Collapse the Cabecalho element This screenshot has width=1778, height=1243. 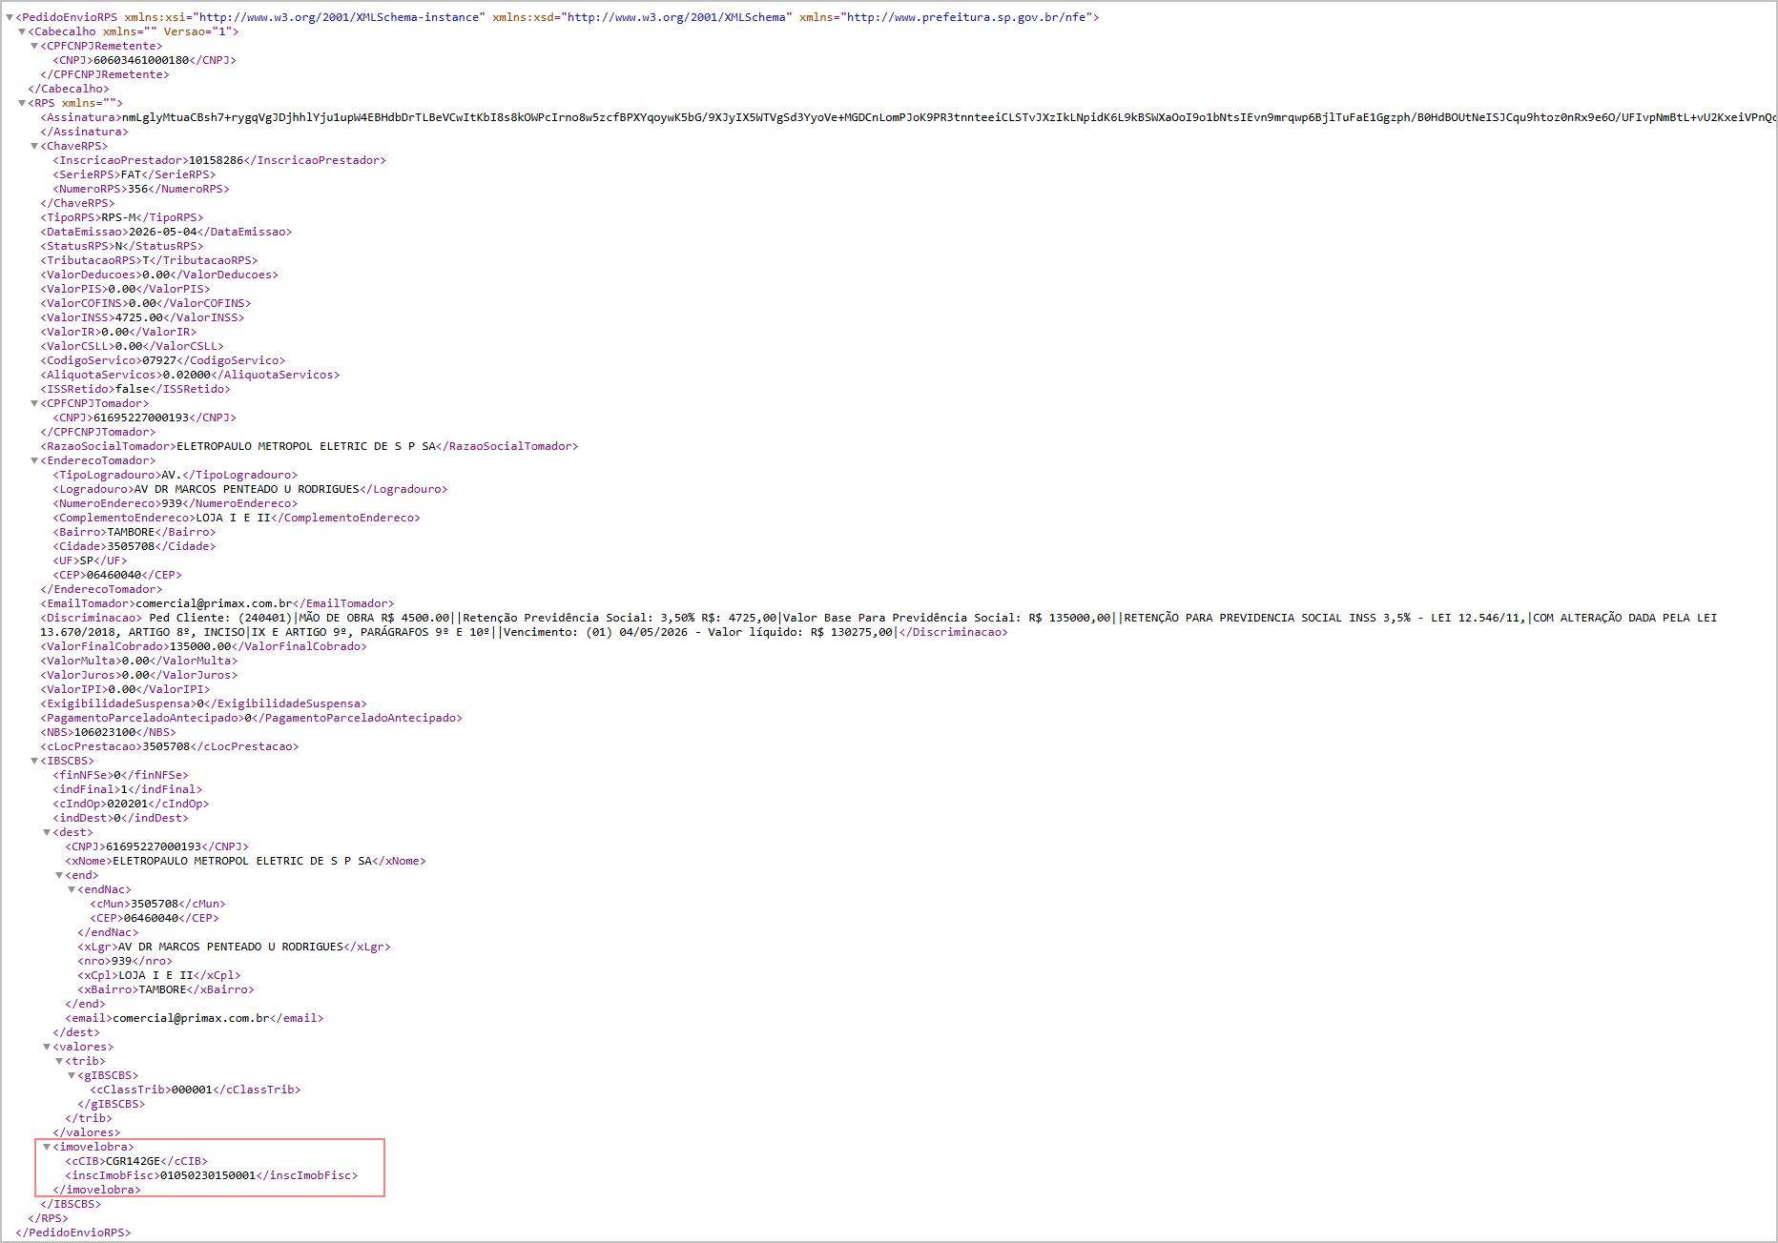pyautogui.click(x=22, y=32)
